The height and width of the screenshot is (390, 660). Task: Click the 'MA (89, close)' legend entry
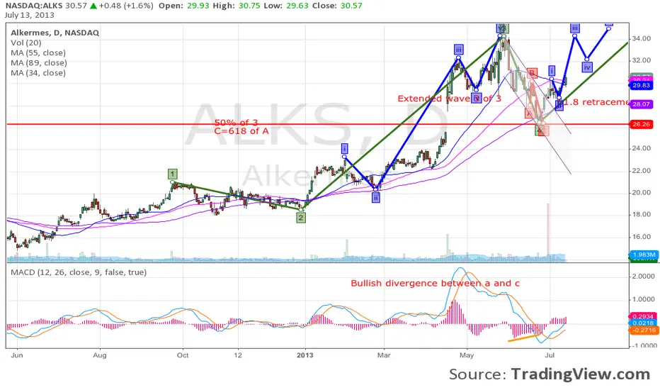(39, 63)
